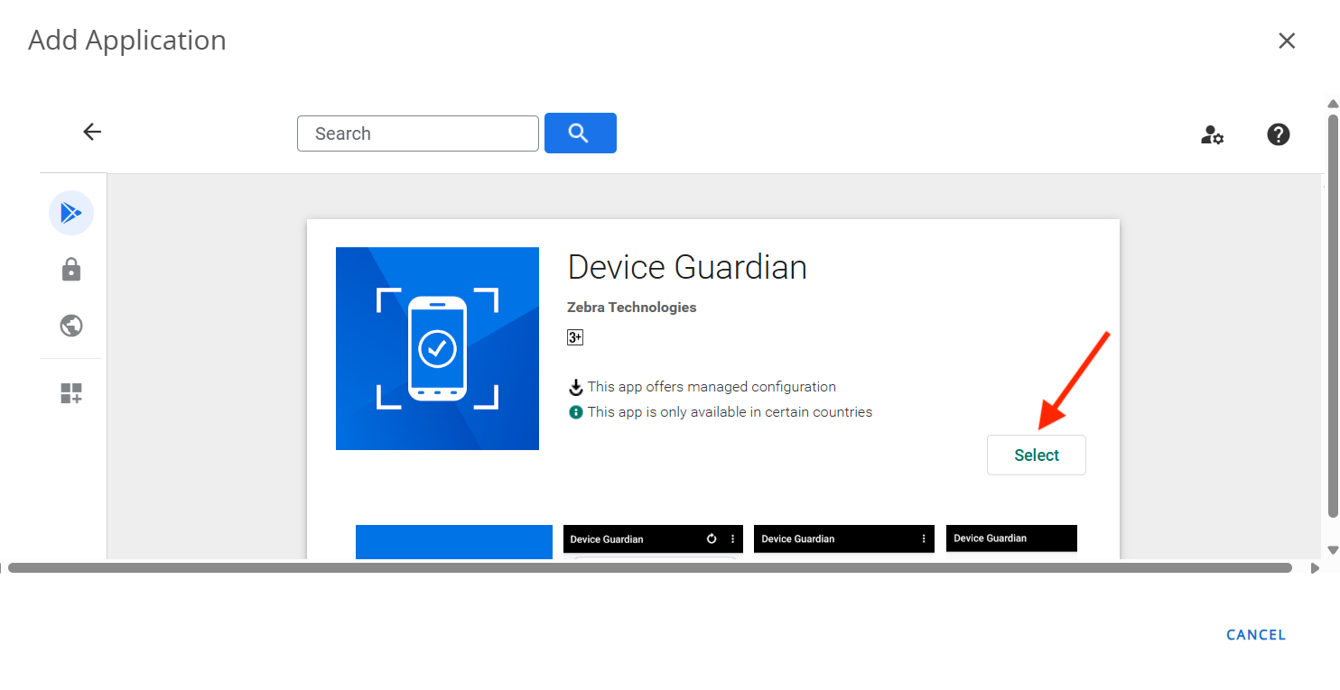Open the screenshot showing the refresh icon
Image resolution: width=1340 pixels, height=690 pixels.
pyautogui.click(x=652, y=539)
